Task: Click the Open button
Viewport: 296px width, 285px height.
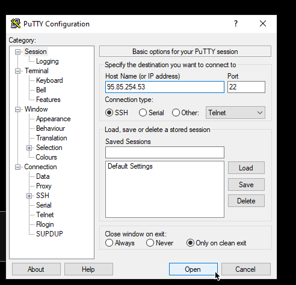Action: [x=193, y=269]
